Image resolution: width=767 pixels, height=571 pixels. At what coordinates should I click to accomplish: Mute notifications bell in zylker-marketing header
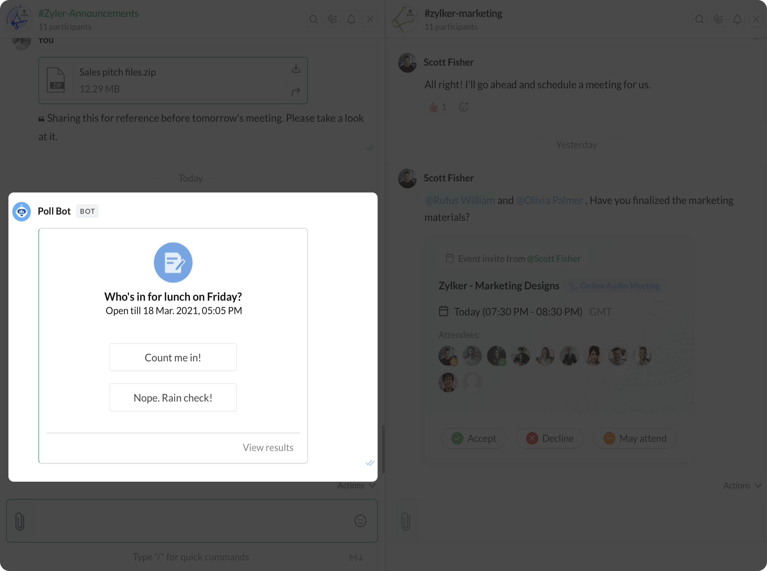(x=737, y=19)
